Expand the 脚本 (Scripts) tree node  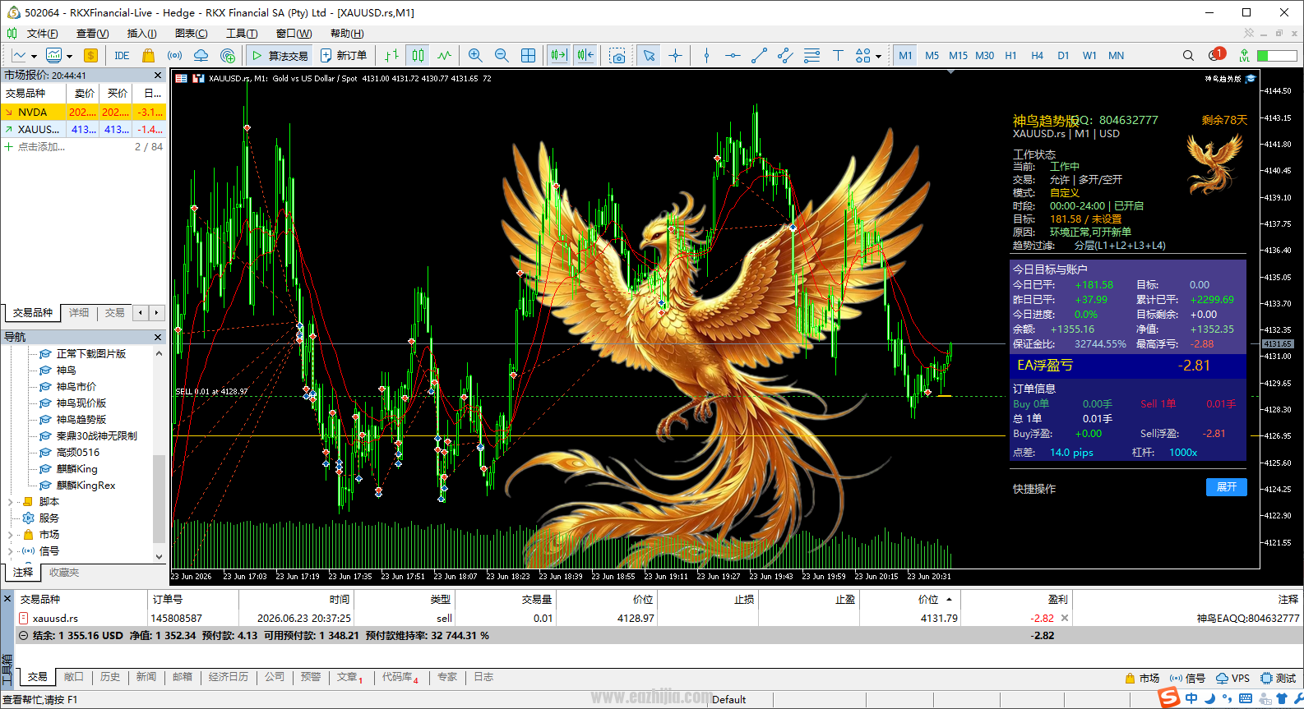pyautogui.click(x=10, y=502)
